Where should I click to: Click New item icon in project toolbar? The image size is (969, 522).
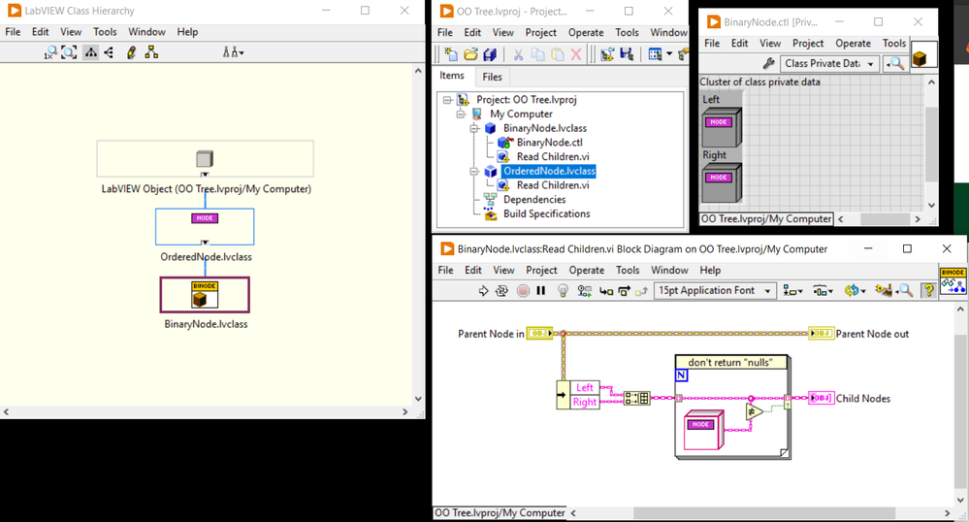click(451, 54)
